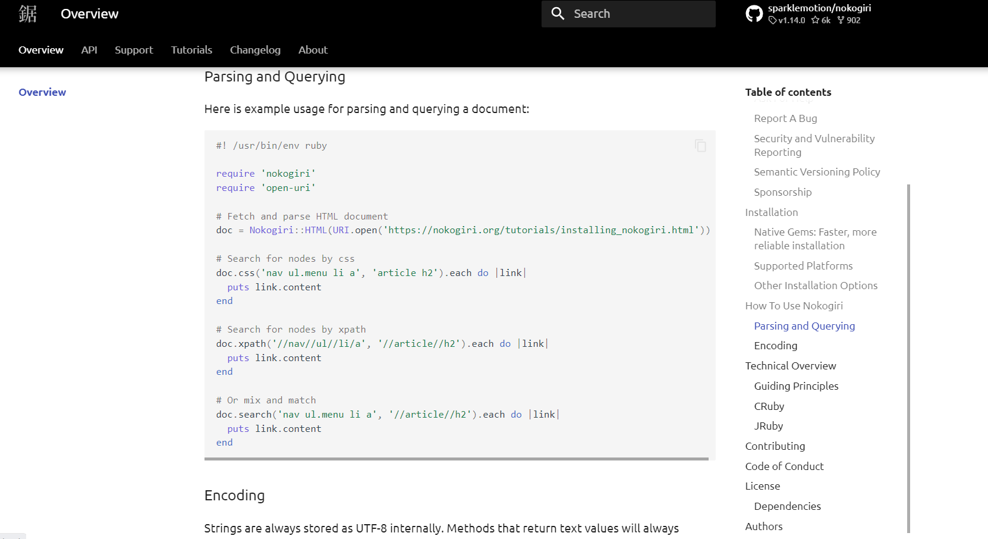
Task: Open Code of Conduct section
Action: 785,466
